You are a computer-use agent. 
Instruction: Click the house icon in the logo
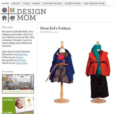pyautogui.click(x=4, y=18)
